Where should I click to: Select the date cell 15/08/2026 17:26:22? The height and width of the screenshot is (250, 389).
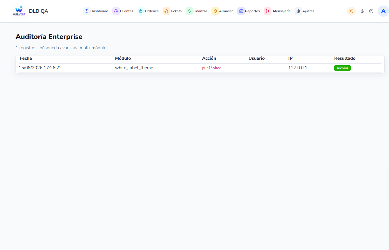point(40,68)
